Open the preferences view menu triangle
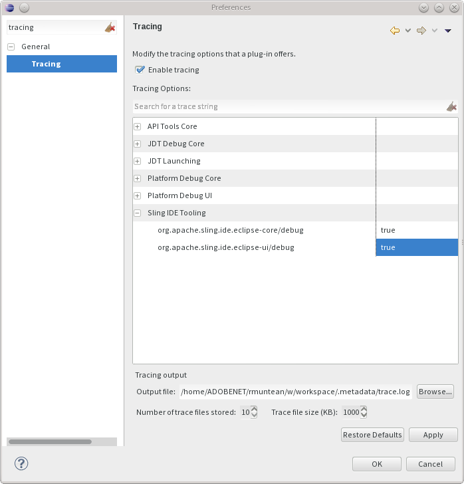Image resolution: width=464 pixels, height=484 pixels. 448,31
